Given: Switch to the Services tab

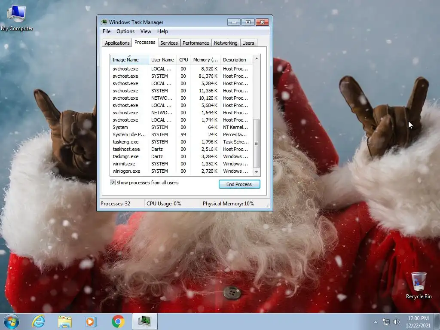Looking at the screenshot, I should 169,43.
